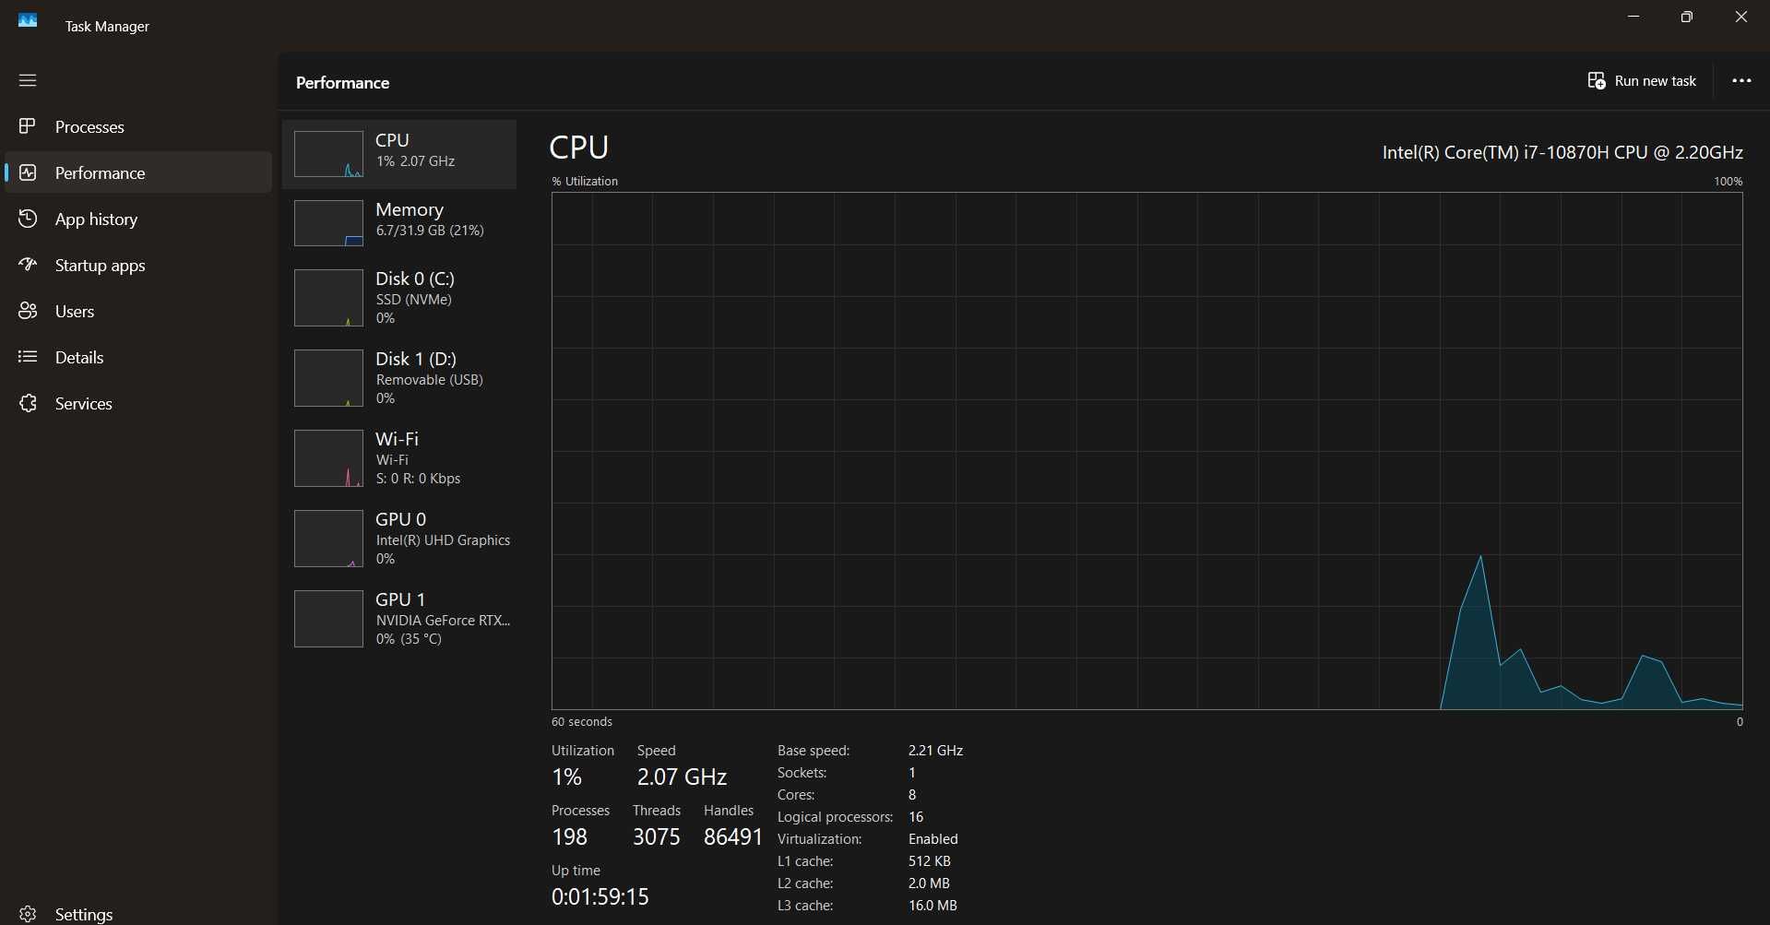Click the Users people icon
The width and height of the screenshot is (1770, 925).
coord(28,311)
